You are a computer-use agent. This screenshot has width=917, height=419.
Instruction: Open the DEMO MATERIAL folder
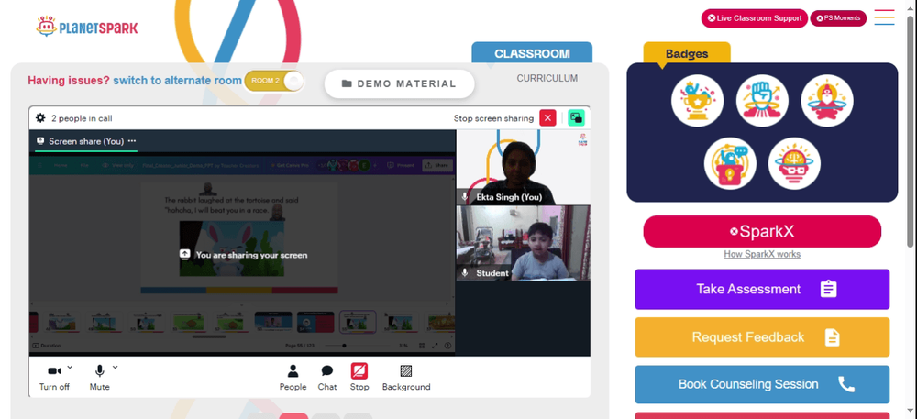(x=400, y=83)
